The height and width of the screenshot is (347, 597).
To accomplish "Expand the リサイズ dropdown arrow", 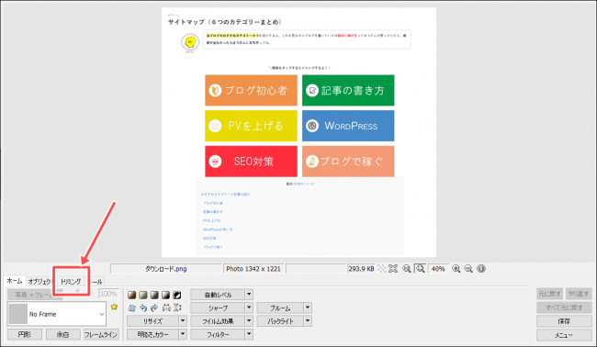I will 183,321.
